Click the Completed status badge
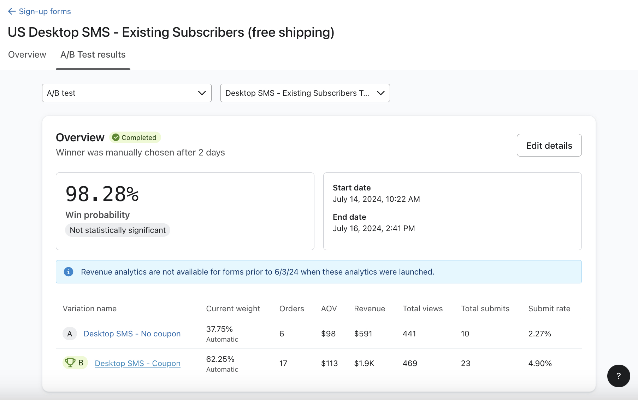Viewport: 638px width, 400px height. 135,137
